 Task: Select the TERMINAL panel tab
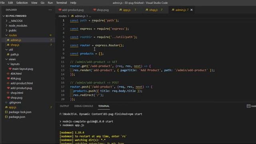click(104, 106)
